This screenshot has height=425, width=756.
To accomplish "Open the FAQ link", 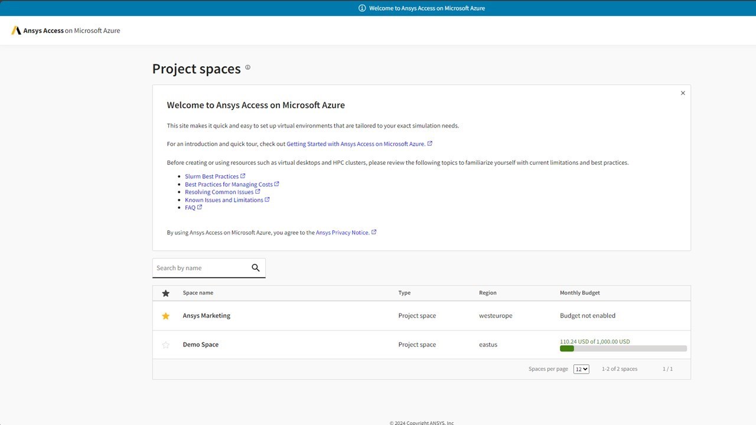I will [190, 208].
